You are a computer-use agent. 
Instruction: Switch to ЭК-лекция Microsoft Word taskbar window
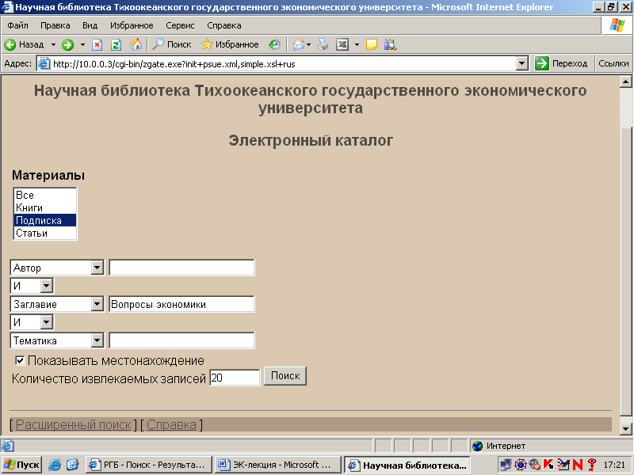coord(278,465)
